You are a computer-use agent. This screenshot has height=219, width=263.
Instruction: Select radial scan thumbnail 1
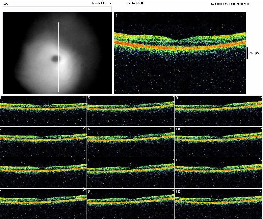(x=43, y=110)
